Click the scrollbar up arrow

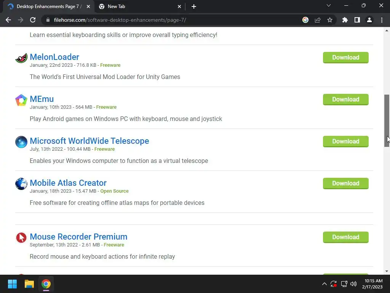tap(387, 31)
